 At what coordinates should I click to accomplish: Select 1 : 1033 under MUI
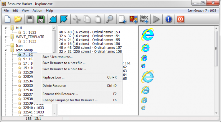pyautogui.click(x=29, y=32)
